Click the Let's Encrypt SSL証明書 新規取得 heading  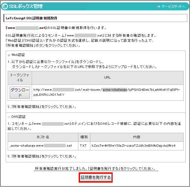[31, 18]
